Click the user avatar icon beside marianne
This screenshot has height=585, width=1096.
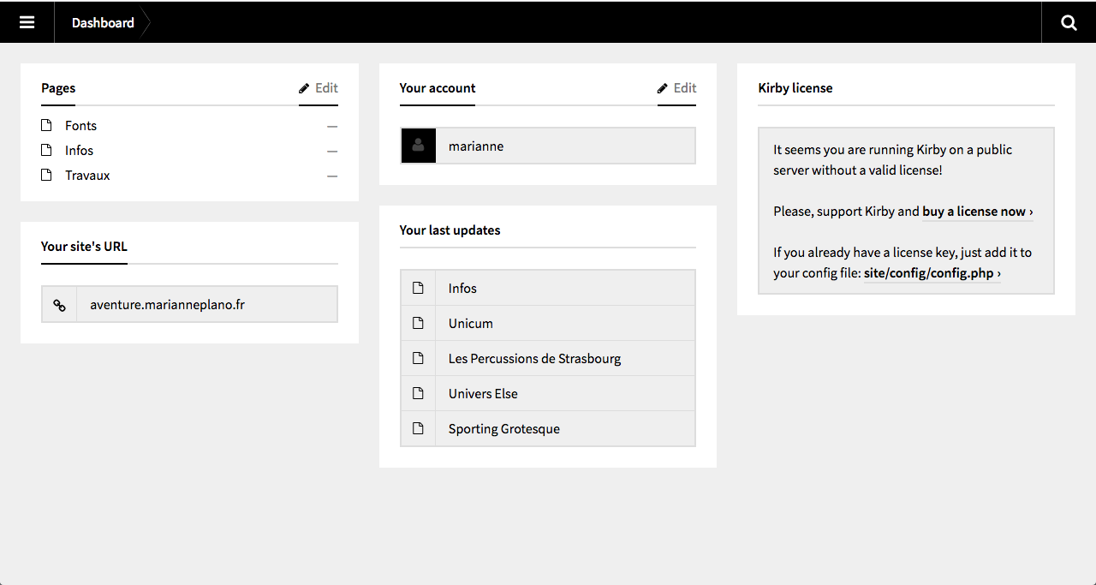(419, 146)
